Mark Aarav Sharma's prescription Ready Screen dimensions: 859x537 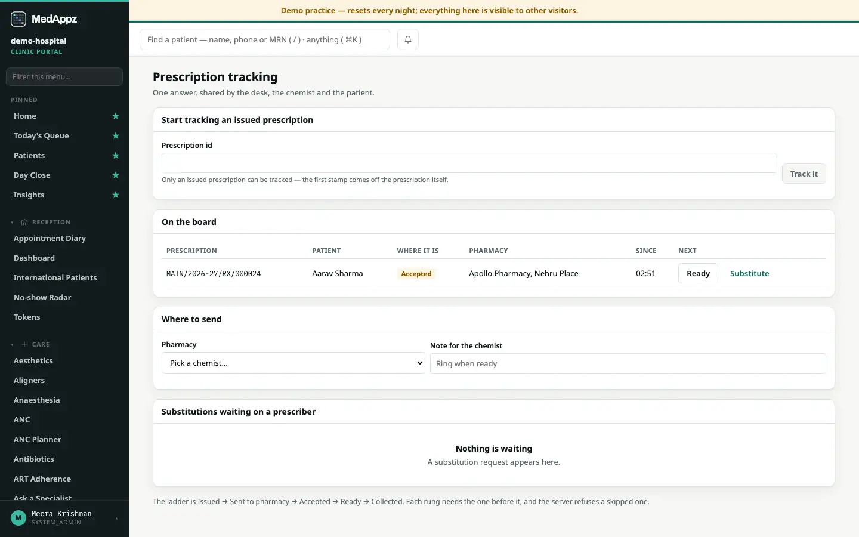pos(698,273)
